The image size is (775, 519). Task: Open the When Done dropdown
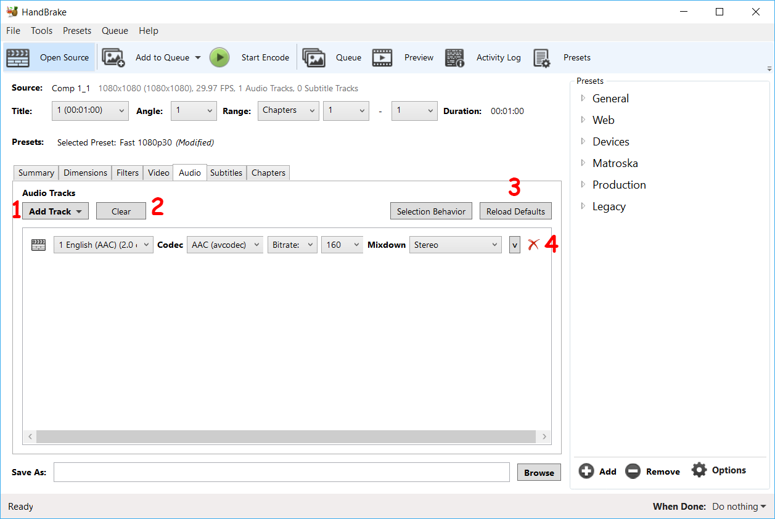pos(739,507)
